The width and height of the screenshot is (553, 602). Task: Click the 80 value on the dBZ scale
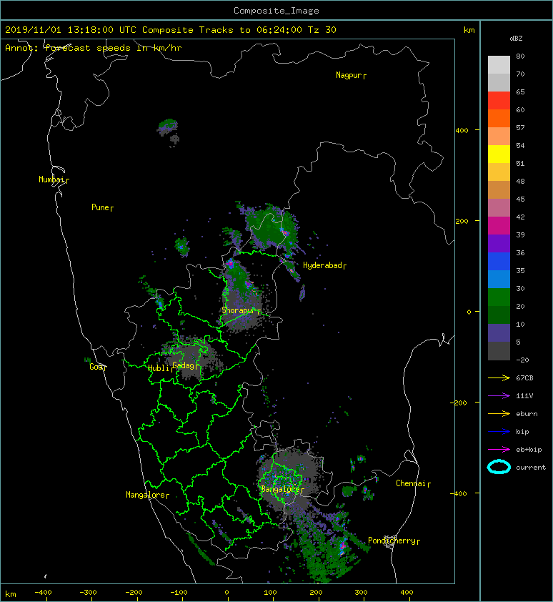click(x=520, y=56)
